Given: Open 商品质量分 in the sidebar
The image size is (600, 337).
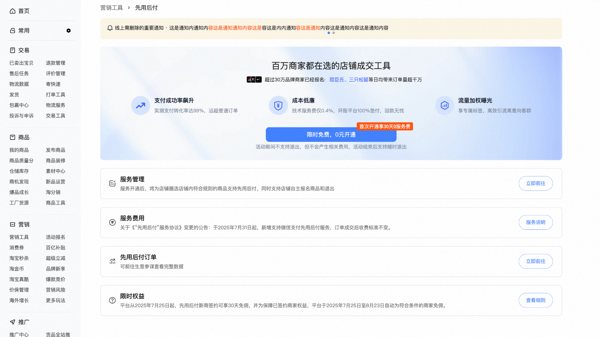Looking at the screenshot, I should [21, 161].
